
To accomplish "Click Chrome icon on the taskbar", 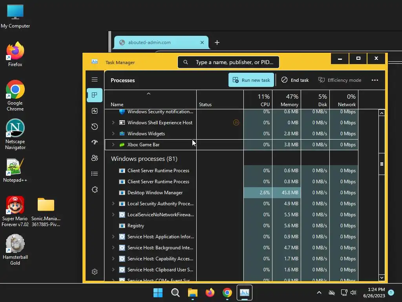I will click(227, 293).
